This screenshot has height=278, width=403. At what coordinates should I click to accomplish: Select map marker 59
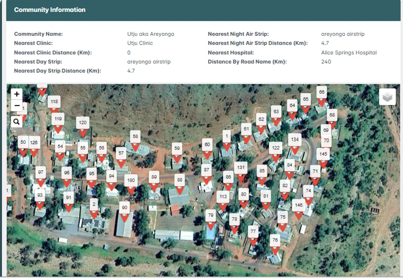pos(177,152)
